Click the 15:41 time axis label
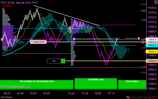158x99 pixels. (x=33, y=93)
